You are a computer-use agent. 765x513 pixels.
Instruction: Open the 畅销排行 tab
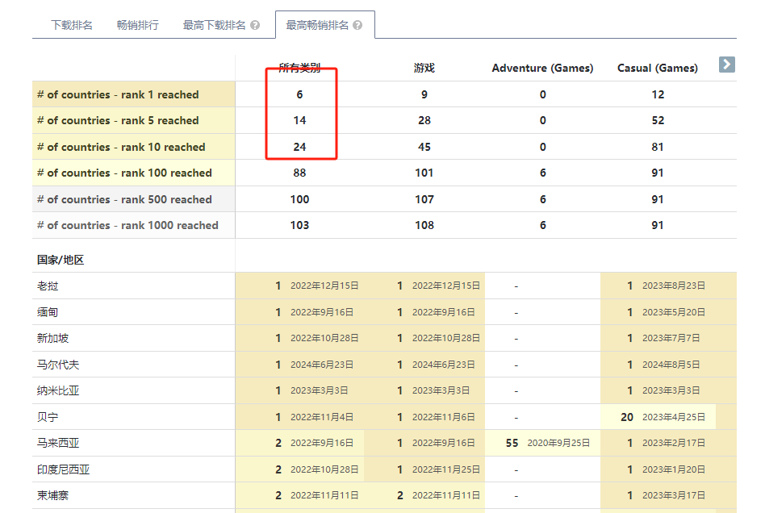[137, 25]
